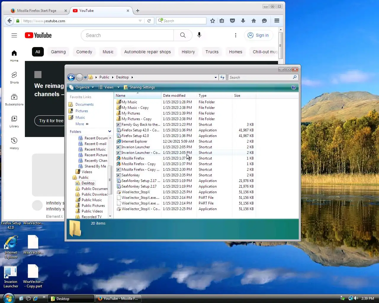Image resolution: width=379 pixels, height=303 pixels.
Task: Open Explorer help question mark icon
Action: point(294,87)
